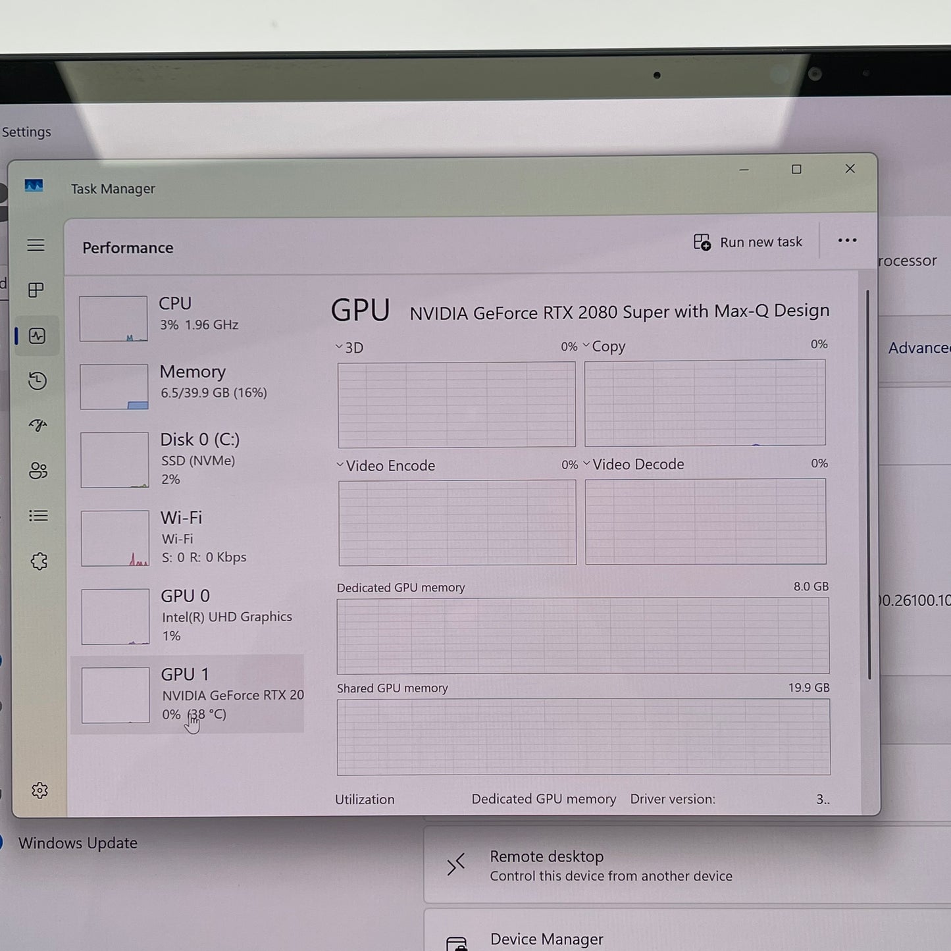Click the 3D engine usage graph

coord(457,404)
